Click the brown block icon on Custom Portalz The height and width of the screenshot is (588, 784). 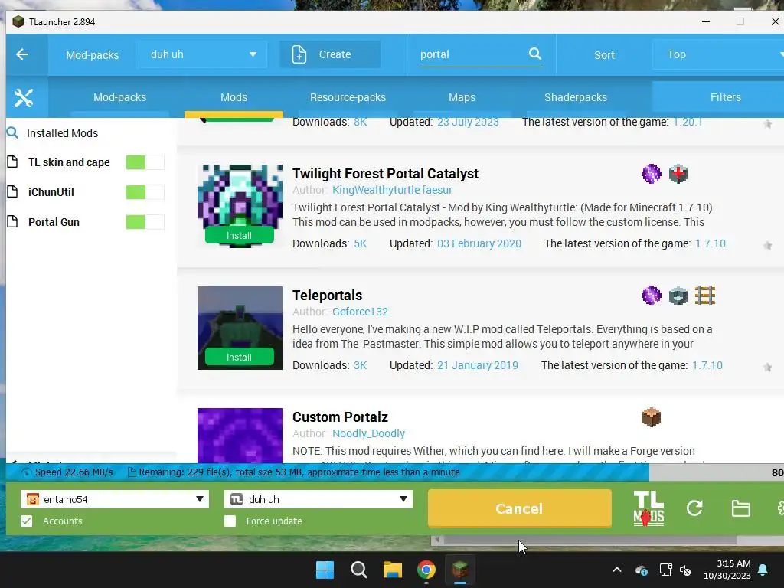pyautogui.click(x=651, y=417)
